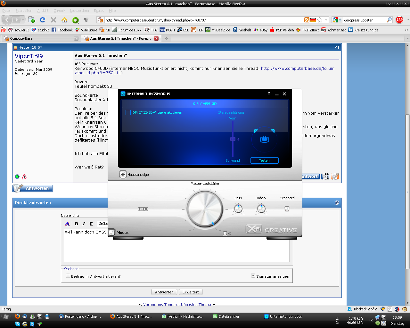
Task: Open the FRITZ!Box bookmark
Action: (307, 30)
